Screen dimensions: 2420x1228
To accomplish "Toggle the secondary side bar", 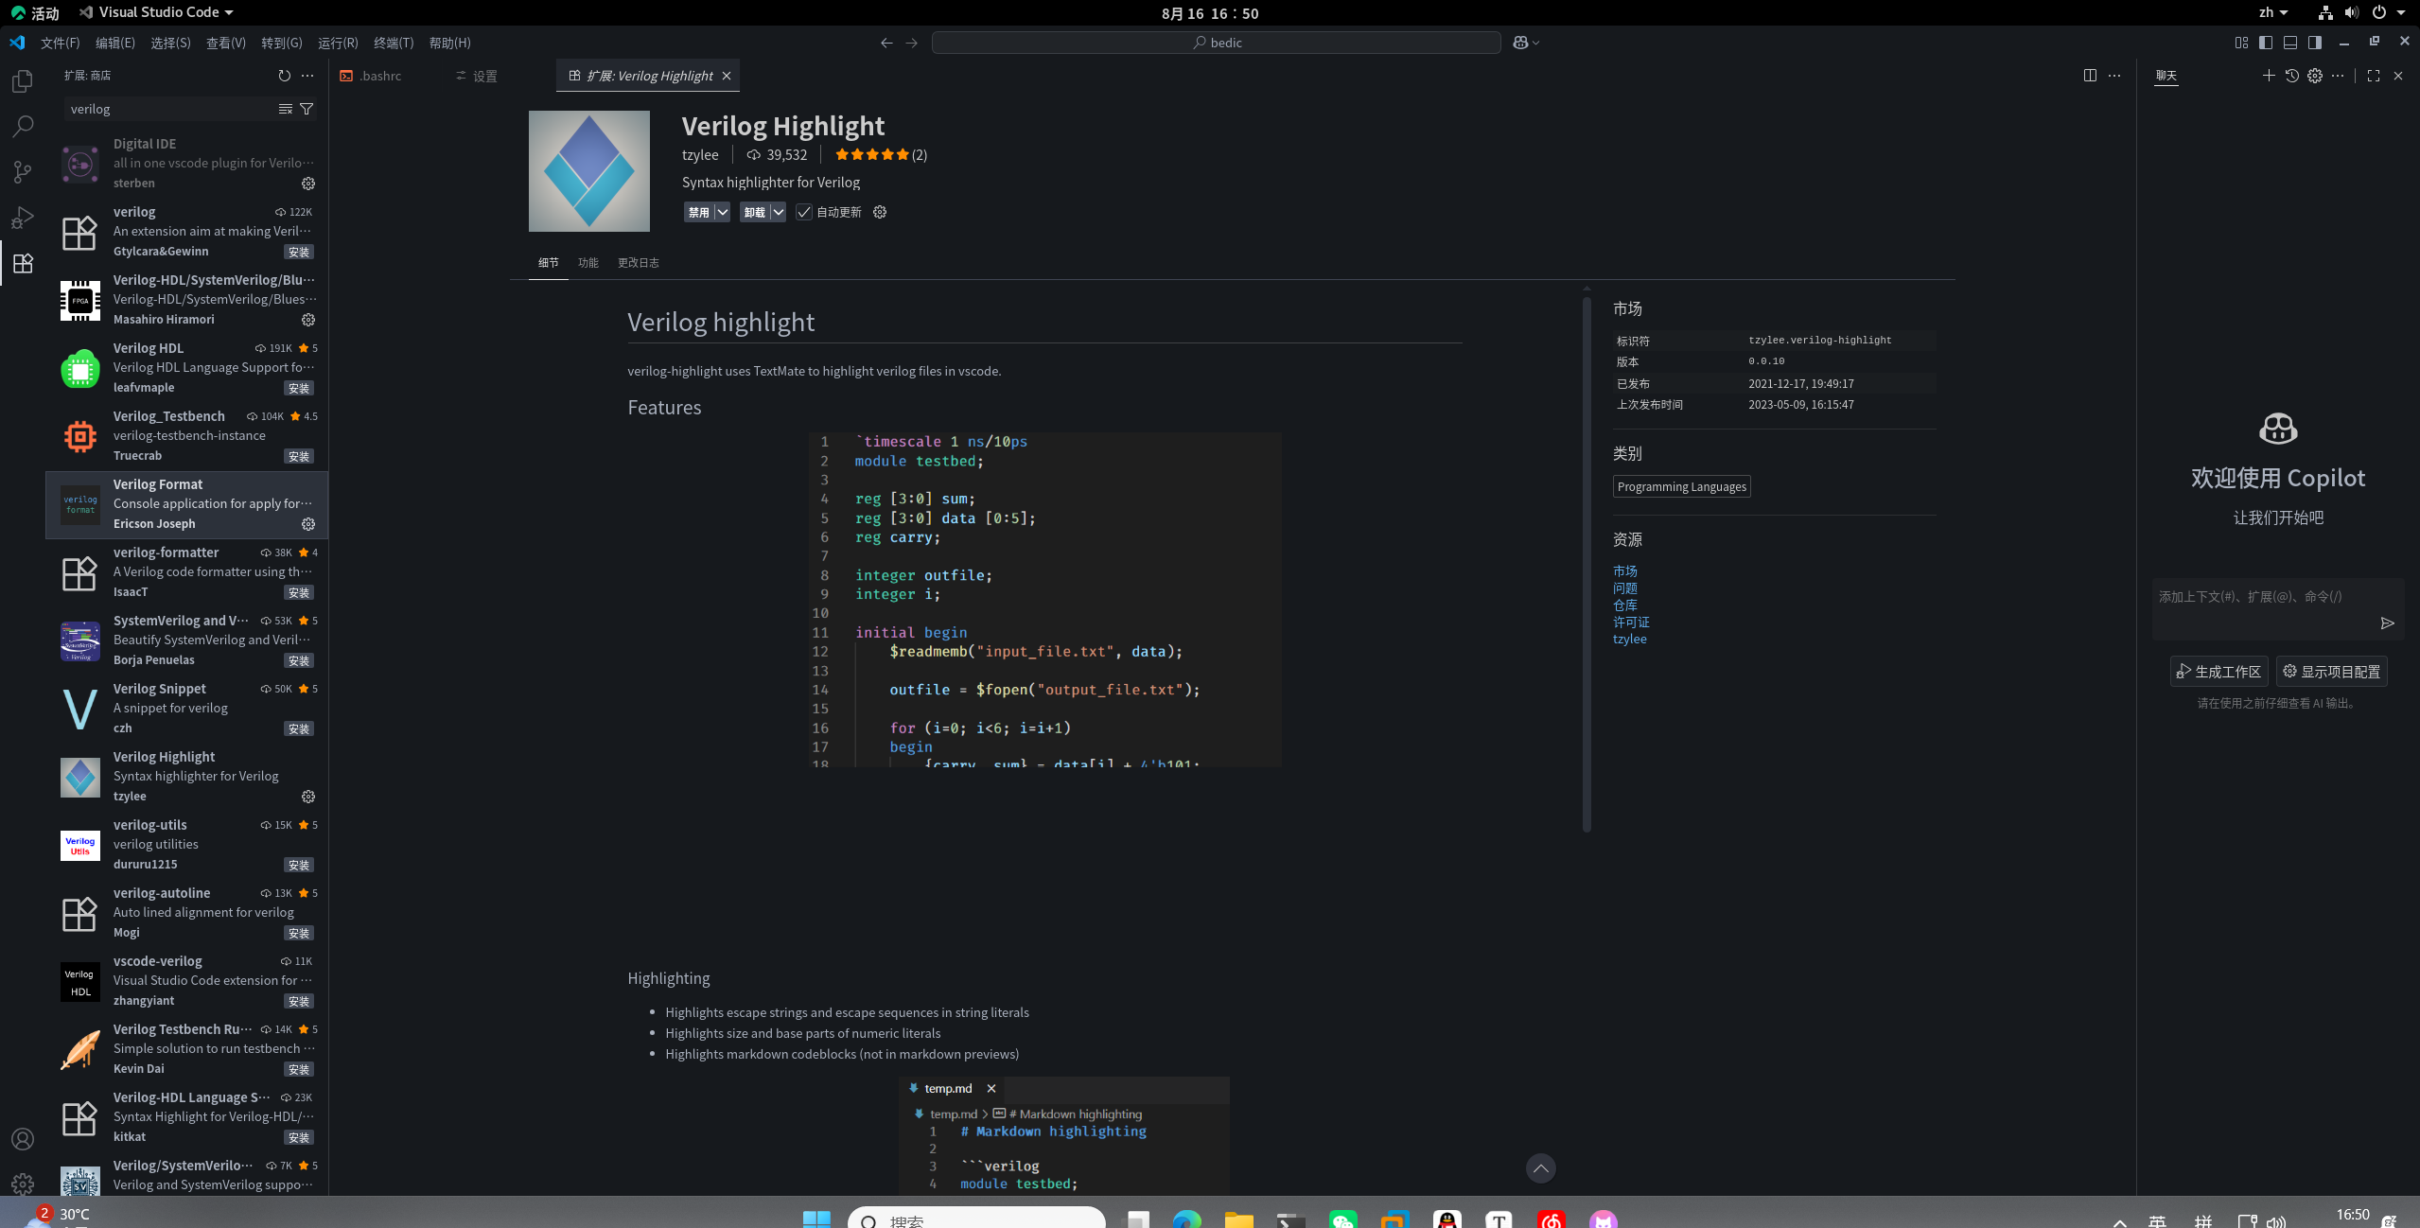I will click(x=2314, y=42).
